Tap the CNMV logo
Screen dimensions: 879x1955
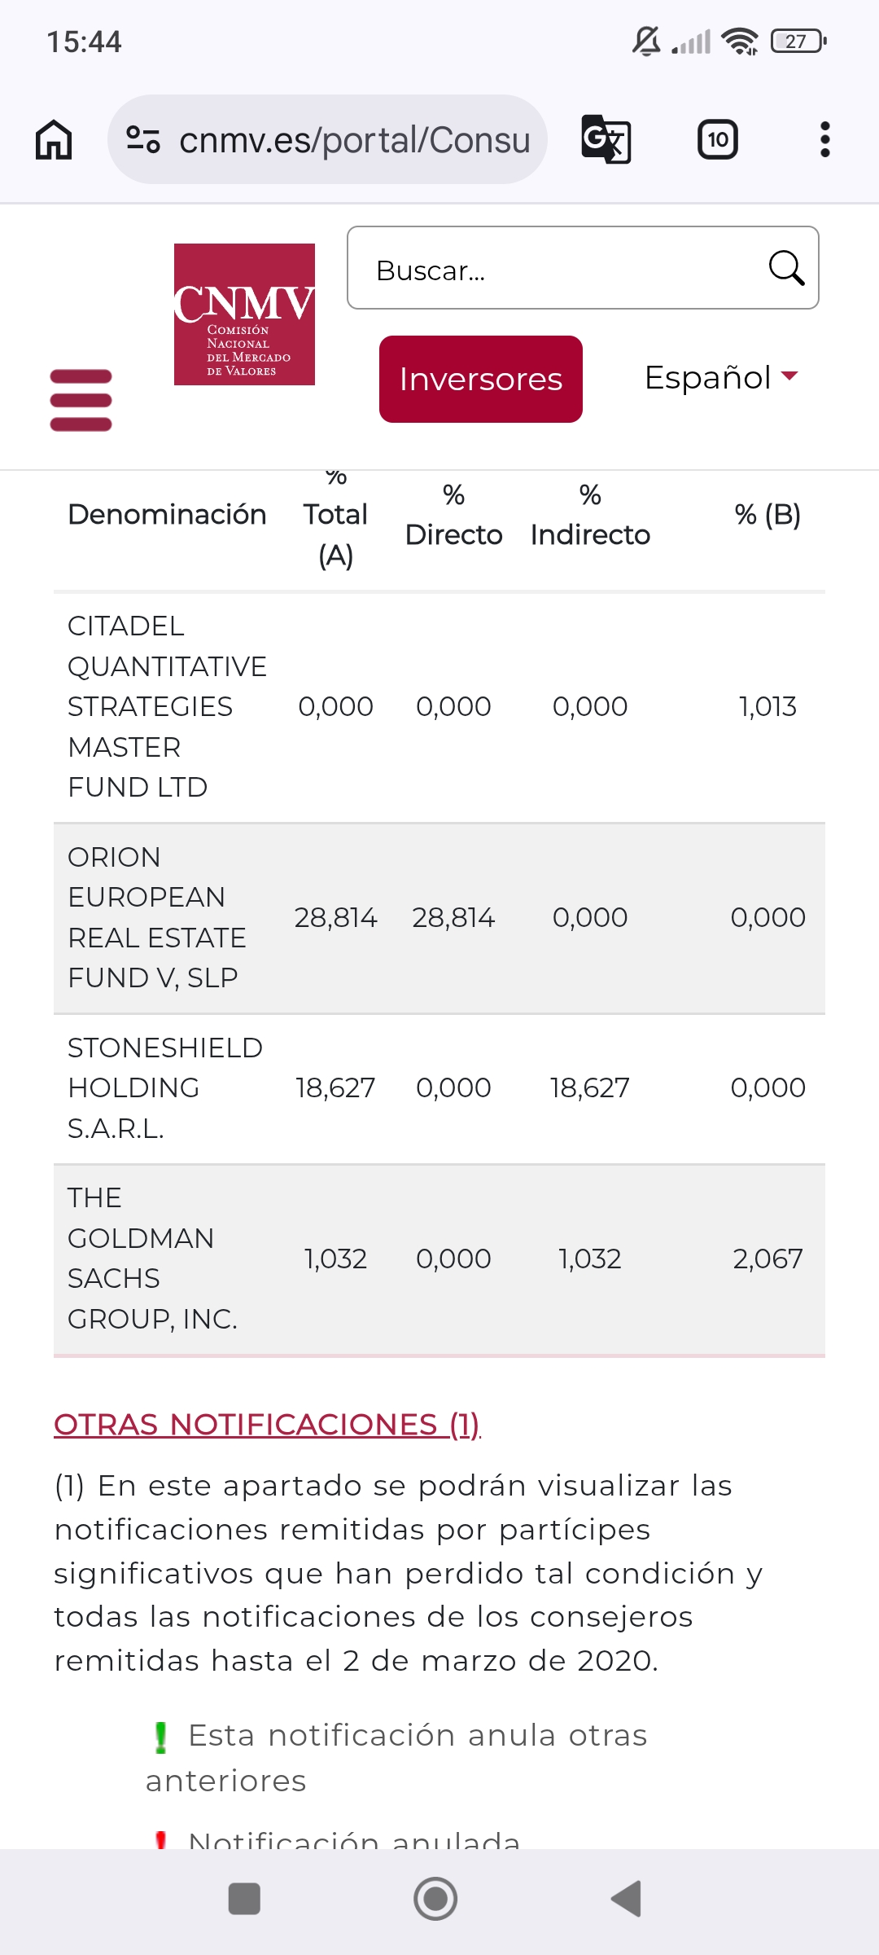click(x=244, y=314)
